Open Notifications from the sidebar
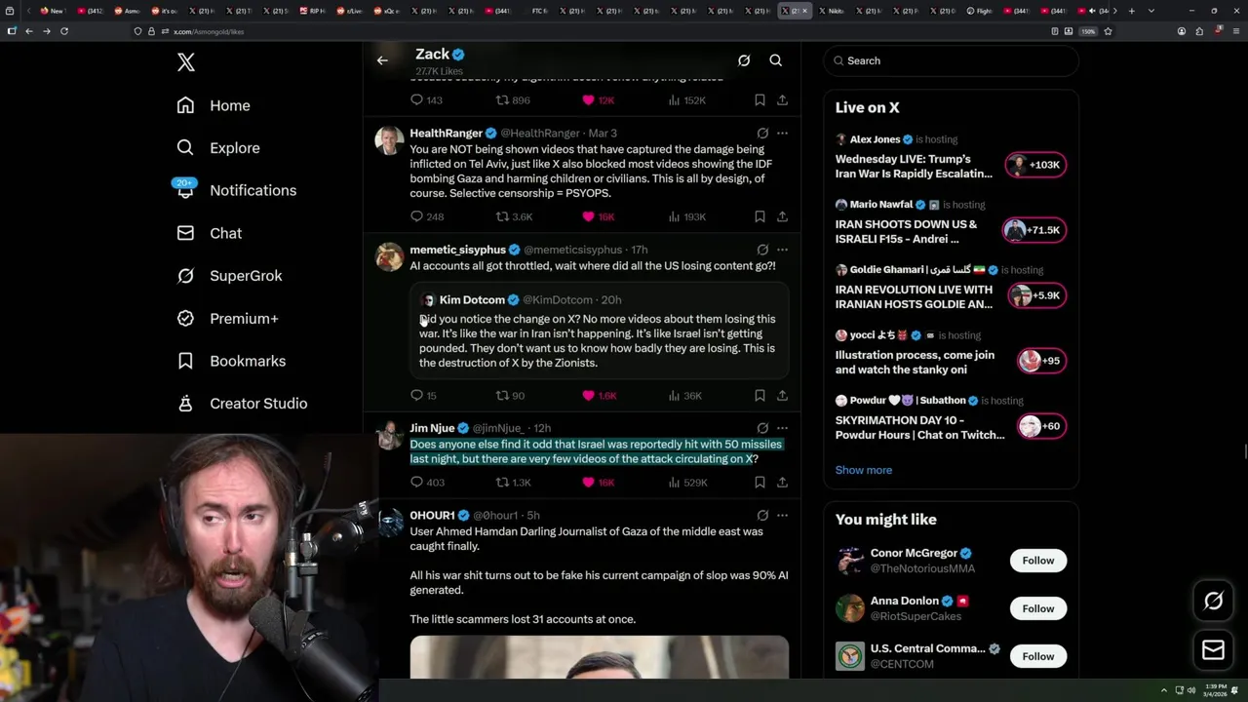This screenshot has width=1248, height=702. click(x=236, y=190)
